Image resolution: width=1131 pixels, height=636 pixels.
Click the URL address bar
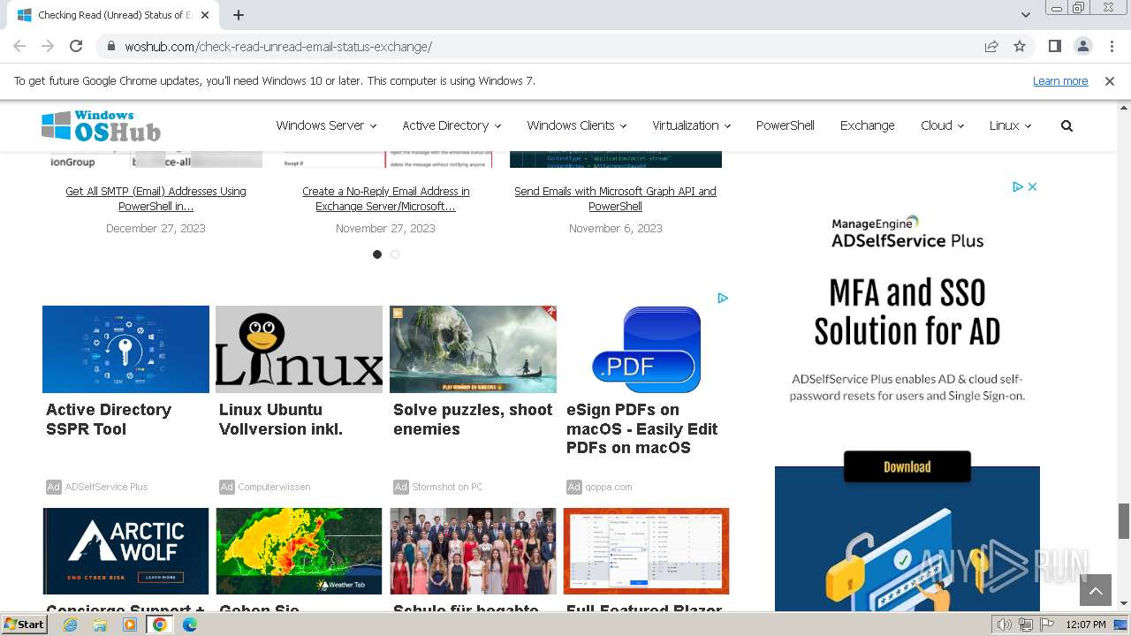click(x=548, y=47)
